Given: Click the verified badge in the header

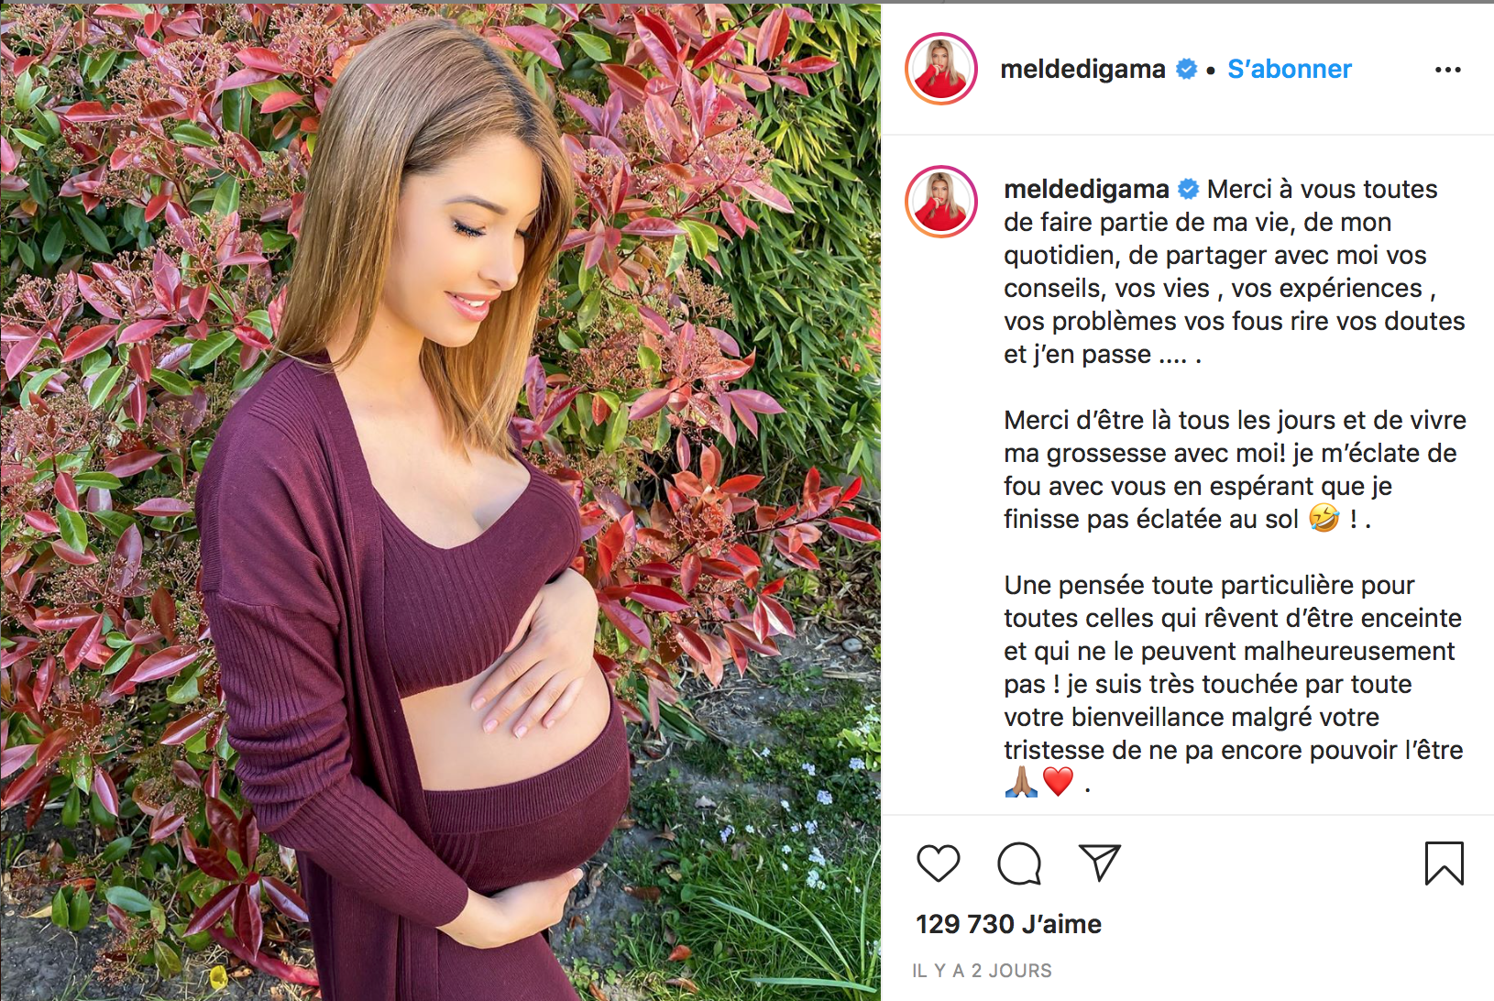Looking at the screenshot, I should pos(1187,70).
